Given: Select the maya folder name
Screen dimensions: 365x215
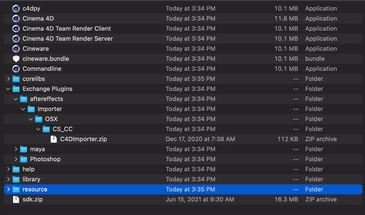Looking at the screenshot, I should click(x=37, y=149).
